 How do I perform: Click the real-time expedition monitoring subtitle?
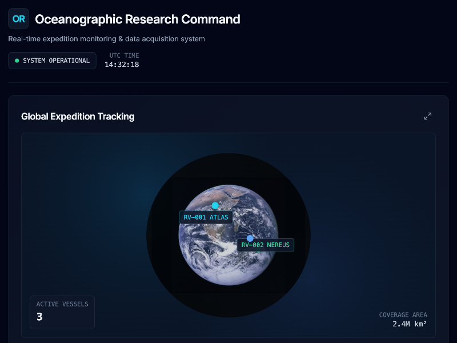(x=106, y=39)
